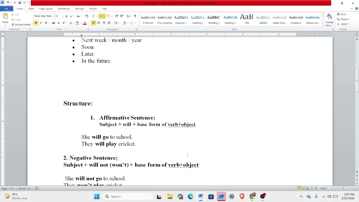359x202 pixels.
Task: Click the Clear Formatting icon
Action: [x=87, y=16]
